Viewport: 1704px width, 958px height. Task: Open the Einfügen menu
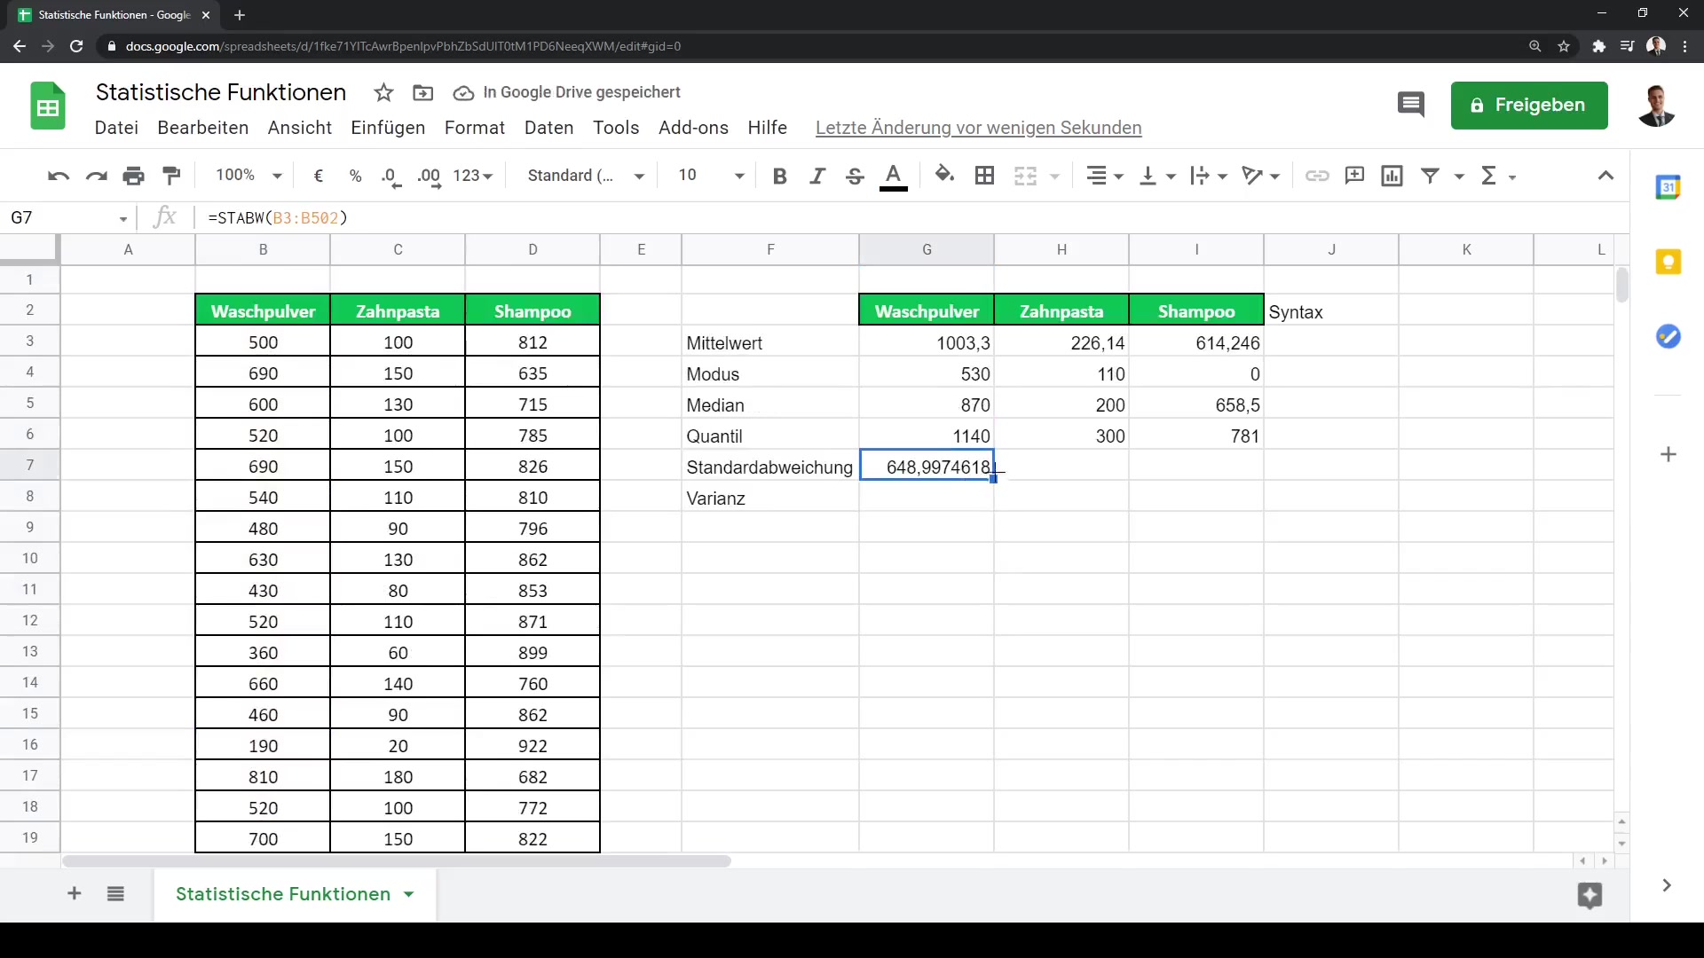388,128
